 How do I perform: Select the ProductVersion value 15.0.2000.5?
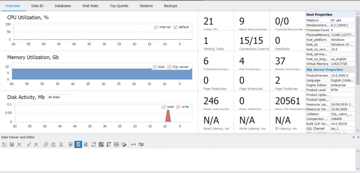(x=343, y=76)
